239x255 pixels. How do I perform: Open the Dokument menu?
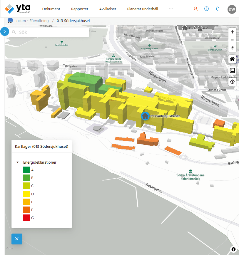click(x=51, y=9)
